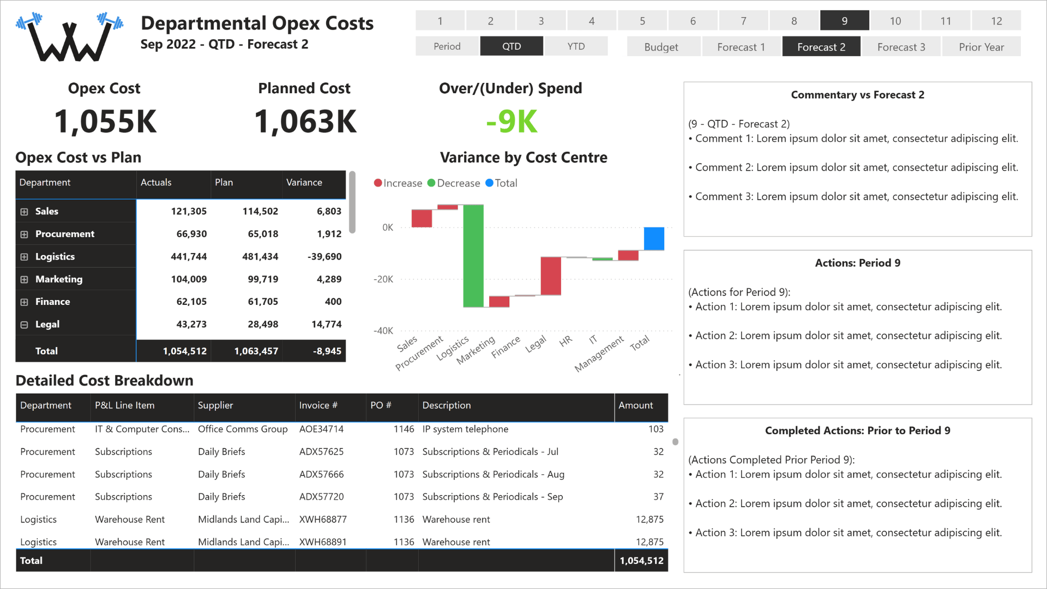1047x589 pixels.
Task: Switch to Period view
Action: pyautogui.click(x=447, y=46)
